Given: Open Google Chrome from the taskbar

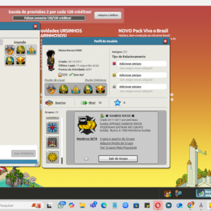Looking at the screenshot, I should pyautogui.click(x=190, y=205).
